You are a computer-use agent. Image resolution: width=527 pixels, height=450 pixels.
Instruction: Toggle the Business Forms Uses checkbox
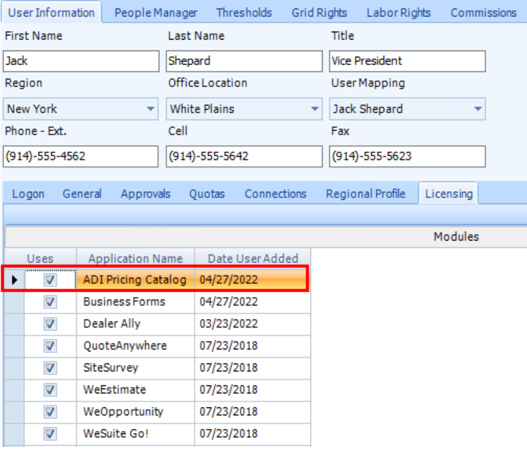click(x=50, y=302)
